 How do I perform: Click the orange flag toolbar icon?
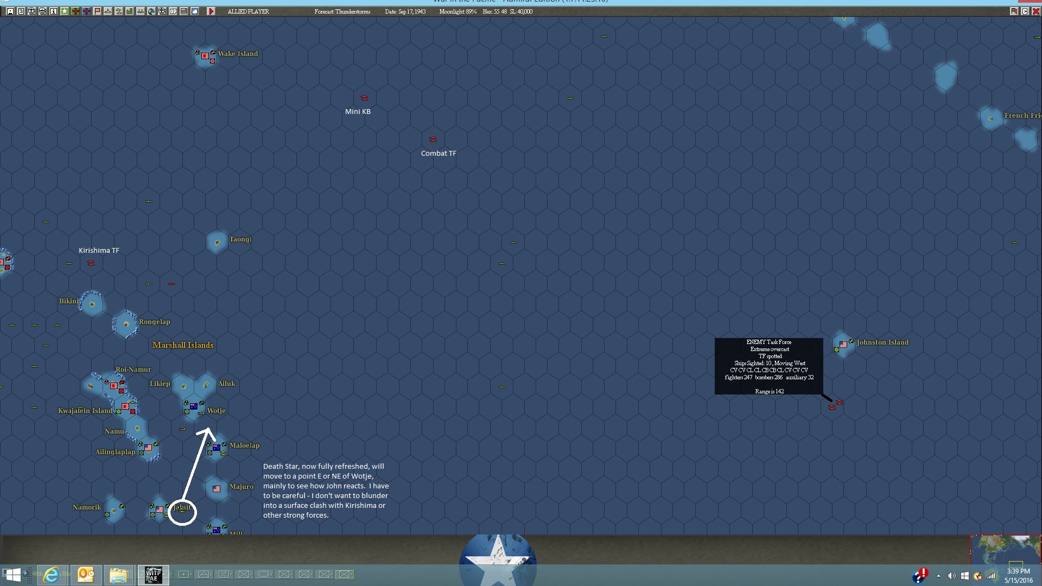tap(97, 11)
